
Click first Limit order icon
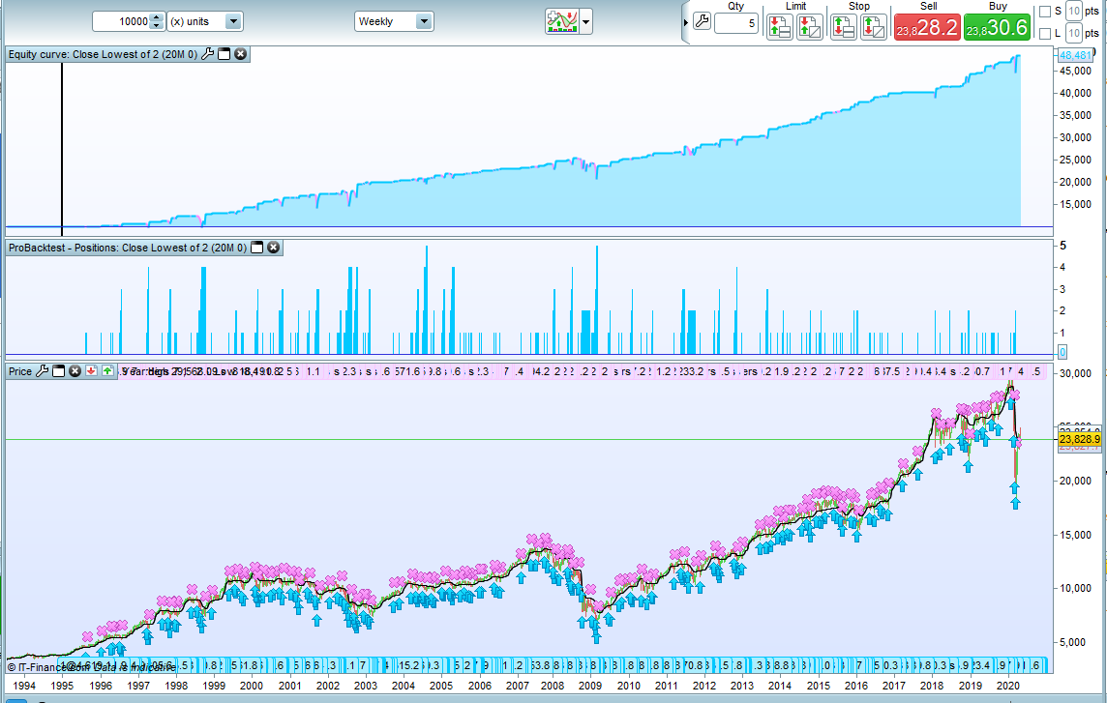[780, 27]
